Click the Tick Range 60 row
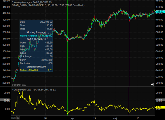 (36, 56)
